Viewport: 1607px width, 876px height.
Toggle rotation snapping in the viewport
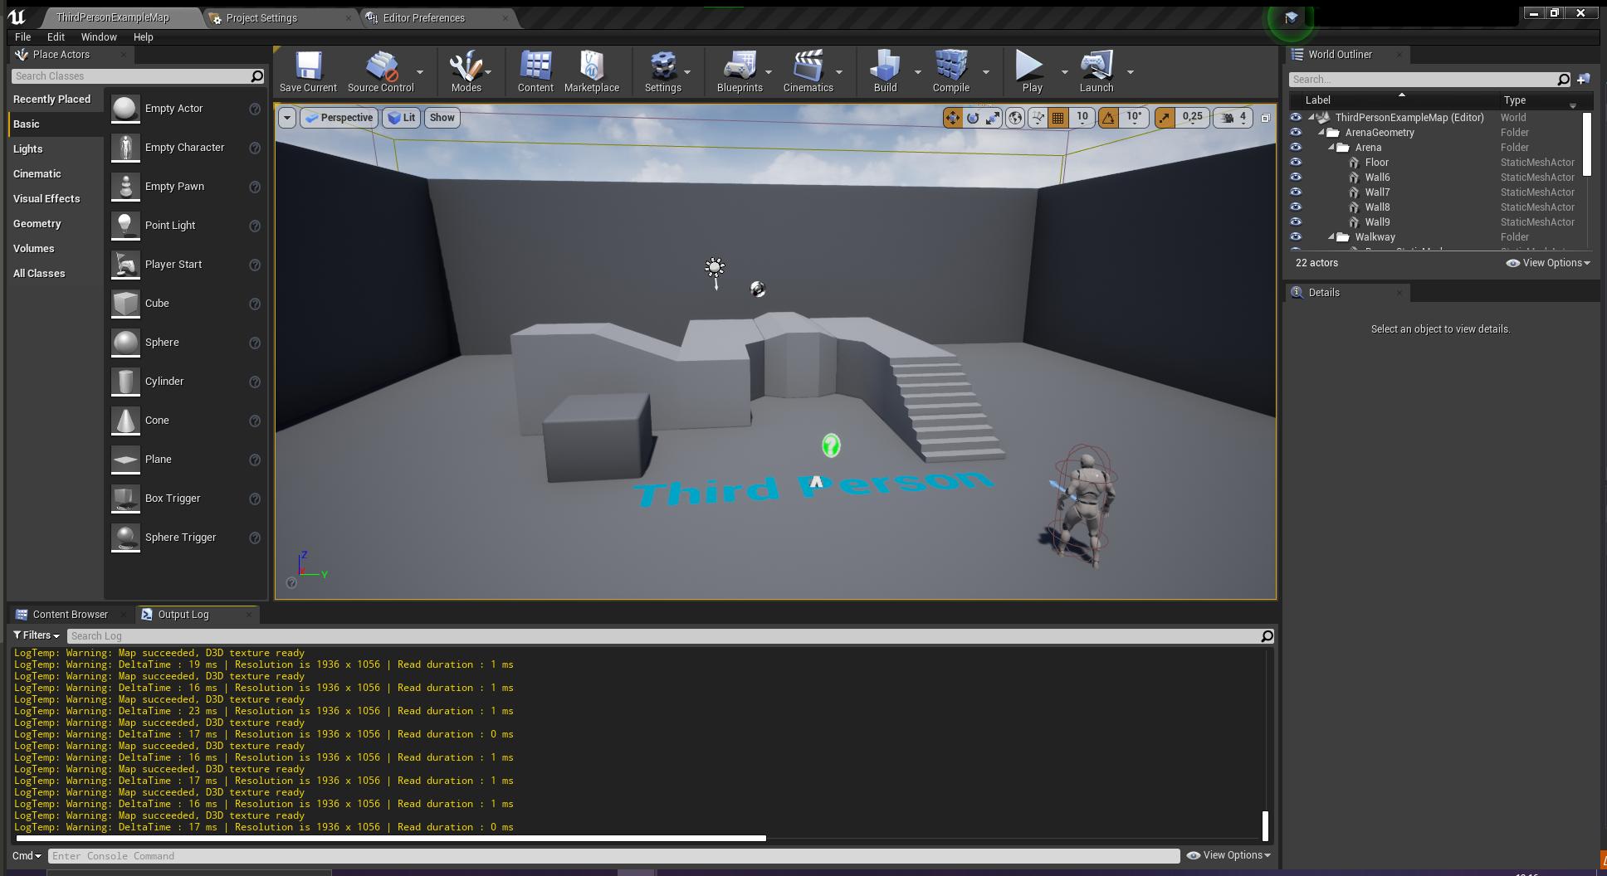[x=1108, y=118]
